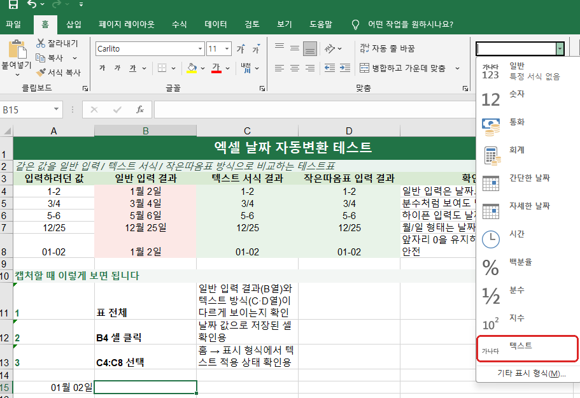580x398 pixels.
Task: Apply red font color 가
Action: coord(216,68)
